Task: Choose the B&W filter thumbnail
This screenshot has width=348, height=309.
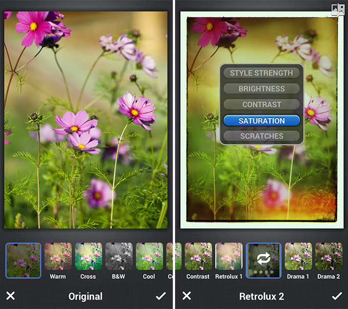Action: [x=119, y=256]
